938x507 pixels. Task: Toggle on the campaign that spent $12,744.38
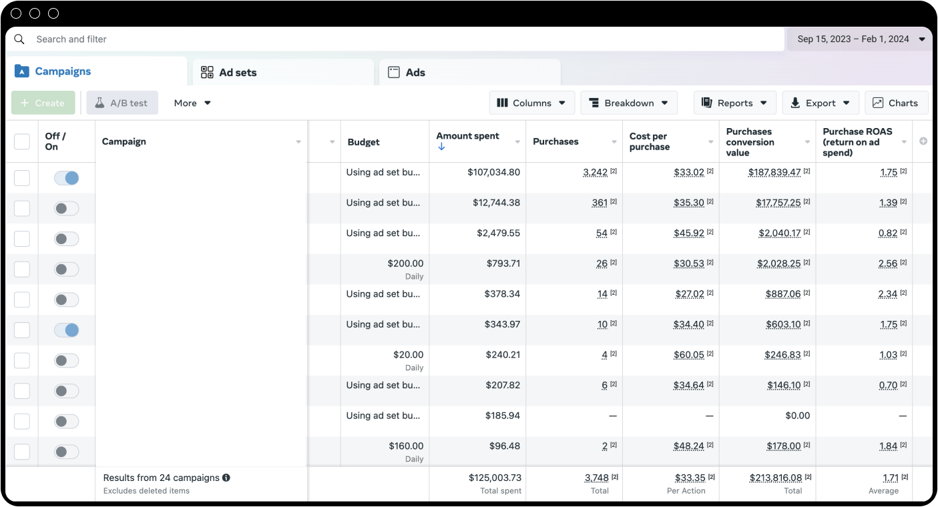(x=67, y=208)
